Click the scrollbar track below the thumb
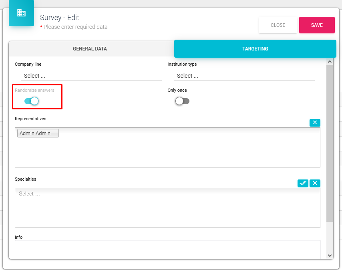342x270 pixels. pos(330,236)
